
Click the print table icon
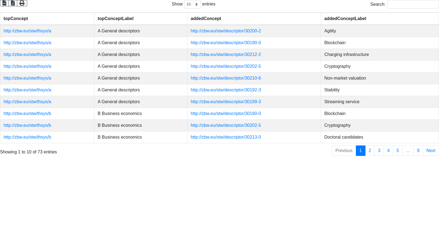pos(22,3)
